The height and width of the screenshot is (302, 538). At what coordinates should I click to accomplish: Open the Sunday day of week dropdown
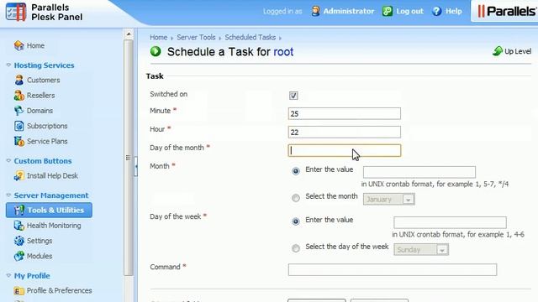[421, 250]
